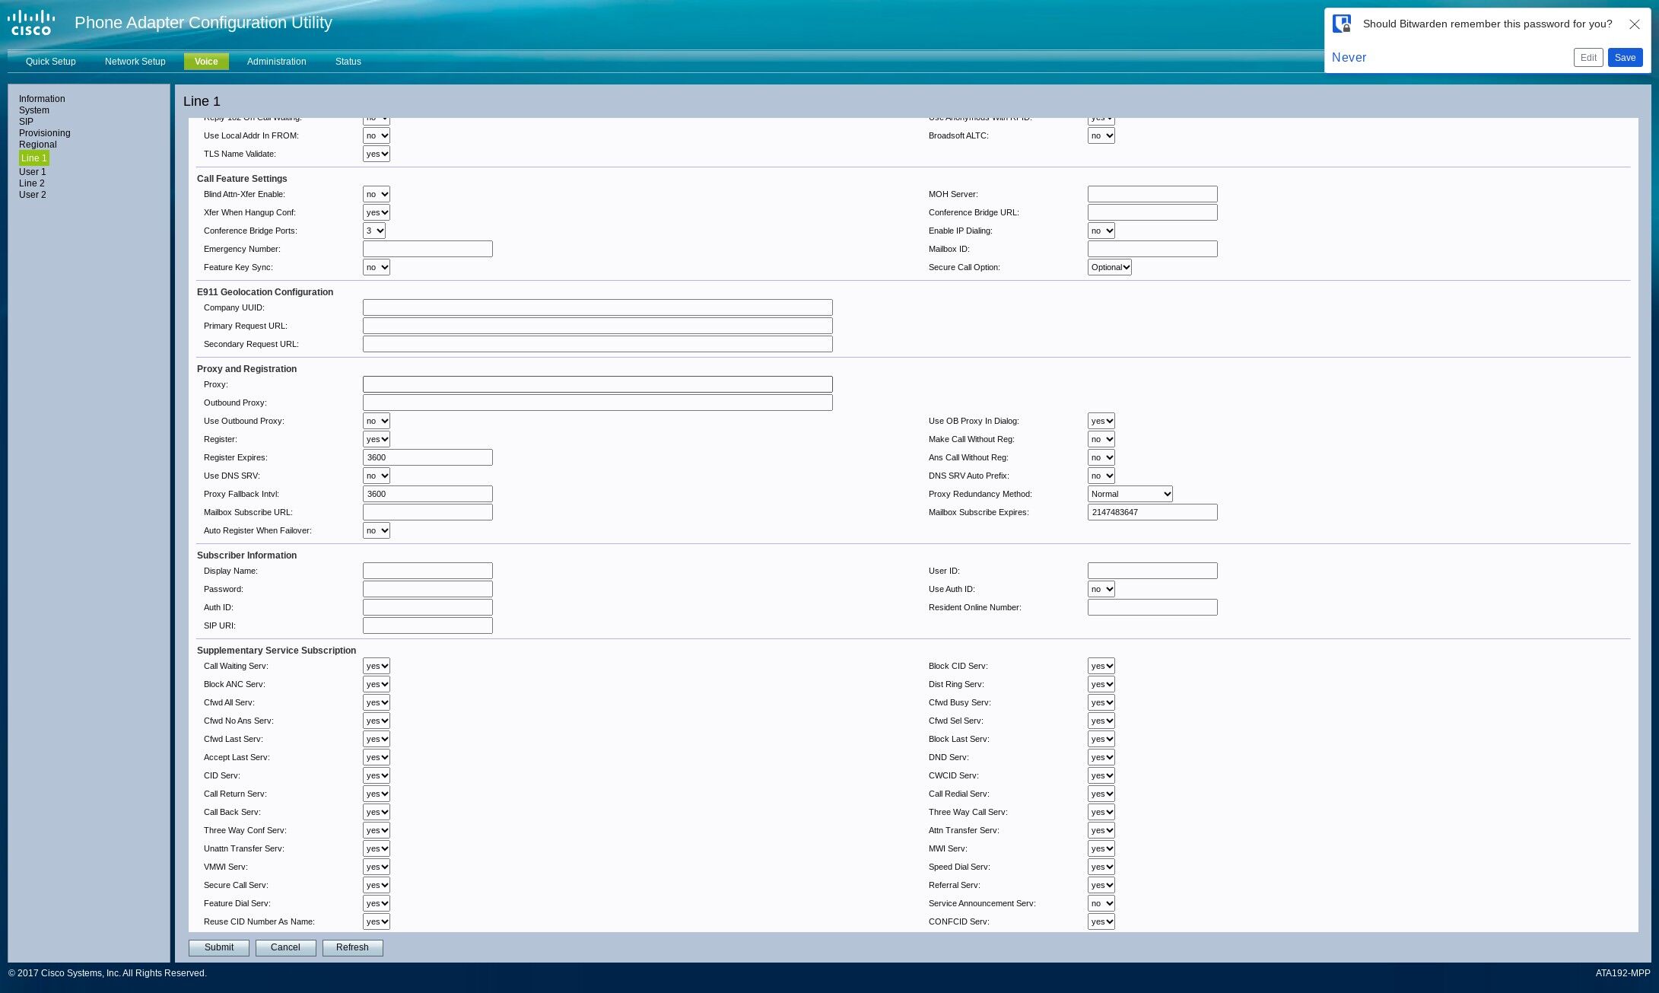
Task: Click the Register Expires field
Action: (427, 458)
